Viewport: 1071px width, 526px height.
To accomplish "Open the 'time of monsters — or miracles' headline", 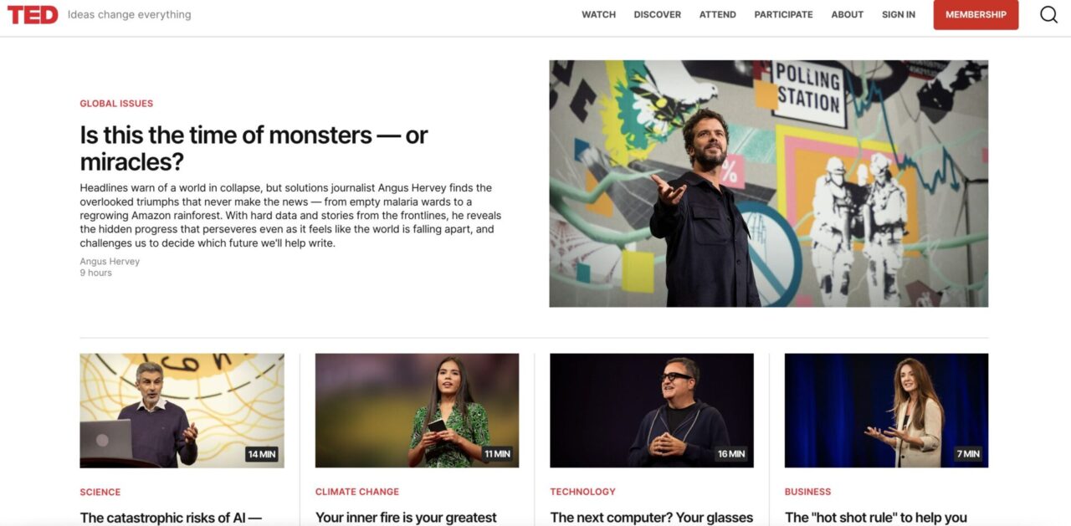I will pyautogui.click(x=254, y=148).
